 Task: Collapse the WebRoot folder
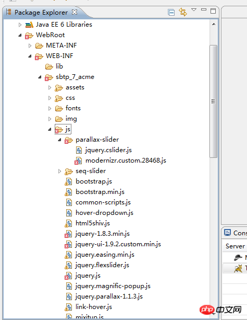point(20,36)
